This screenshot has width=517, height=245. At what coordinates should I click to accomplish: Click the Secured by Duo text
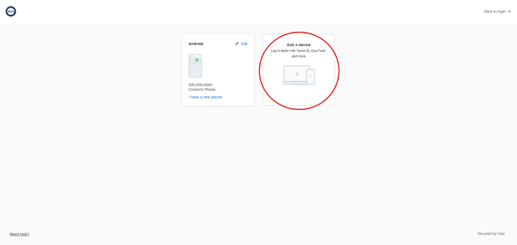(491, 234)
